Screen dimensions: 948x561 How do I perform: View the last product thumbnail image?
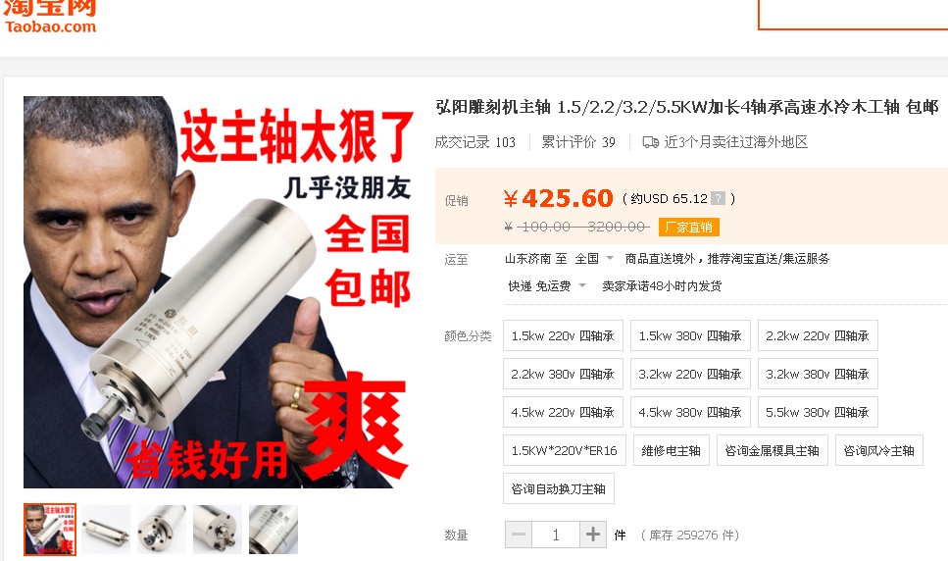tap(274, 530)
